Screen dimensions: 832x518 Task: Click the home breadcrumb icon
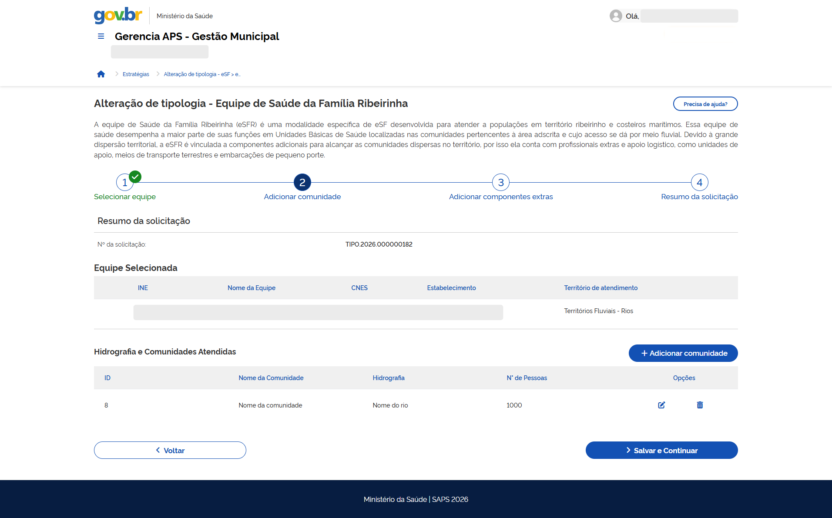point(101,74)
